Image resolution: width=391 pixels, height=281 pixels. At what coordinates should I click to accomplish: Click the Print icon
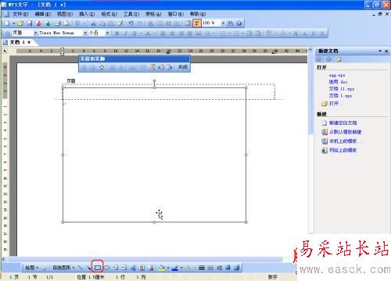tap(58, 23)
